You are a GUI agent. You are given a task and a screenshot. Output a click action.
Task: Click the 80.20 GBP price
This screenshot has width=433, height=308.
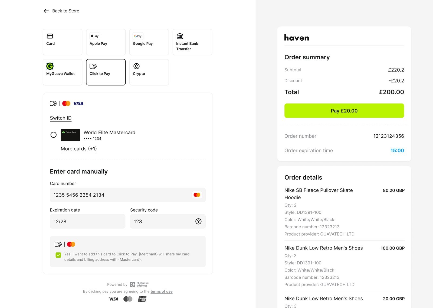click(x=394, y=190)
